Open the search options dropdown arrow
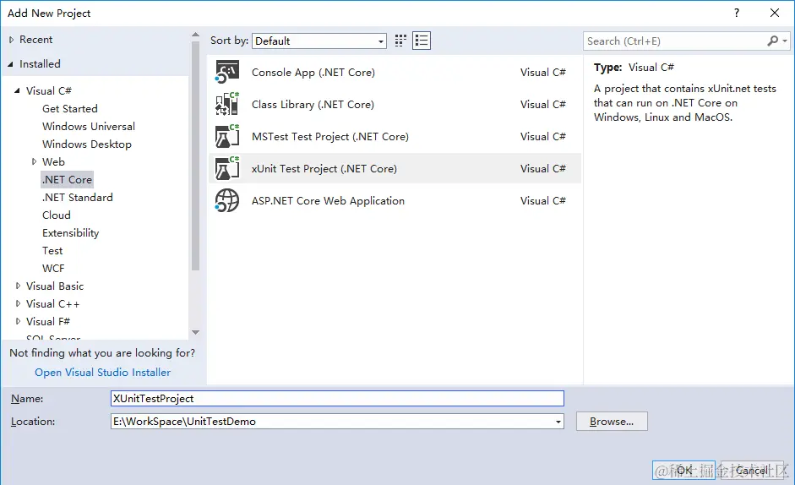 coord(785,41)
